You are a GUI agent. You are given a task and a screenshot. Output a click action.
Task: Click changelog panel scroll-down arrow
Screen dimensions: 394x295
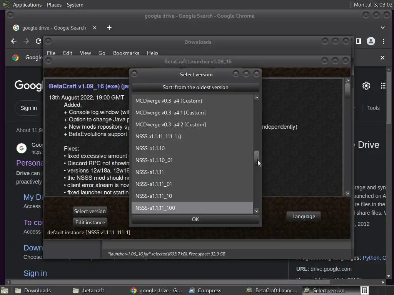pos(347,193)
